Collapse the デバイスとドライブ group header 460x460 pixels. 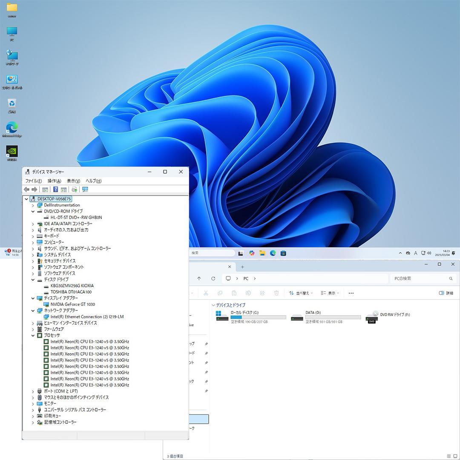point(213,305)
